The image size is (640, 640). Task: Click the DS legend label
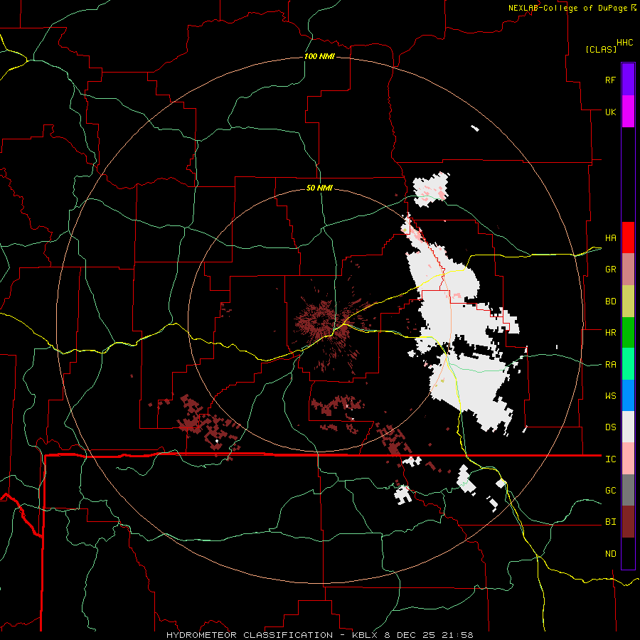610,427
